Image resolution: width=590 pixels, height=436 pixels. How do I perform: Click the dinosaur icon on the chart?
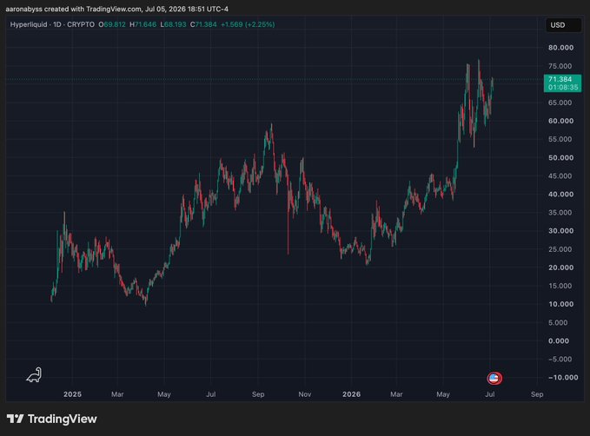pyautogui.click(x=34, y=374)
